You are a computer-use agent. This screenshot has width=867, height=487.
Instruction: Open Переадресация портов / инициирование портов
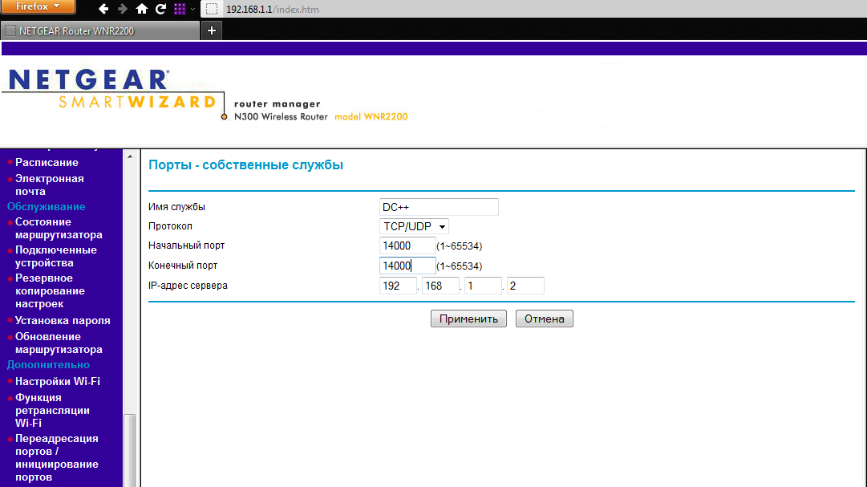[56, 457]
